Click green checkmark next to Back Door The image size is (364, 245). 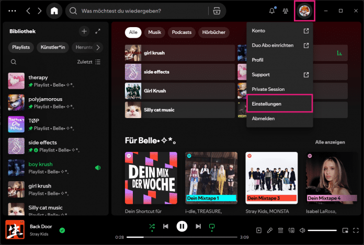(62, 230)
